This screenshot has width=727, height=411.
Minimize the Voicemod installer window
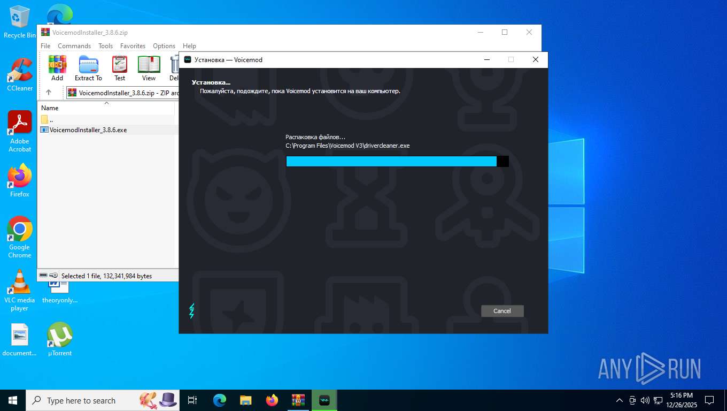click(x=486, y=60)
